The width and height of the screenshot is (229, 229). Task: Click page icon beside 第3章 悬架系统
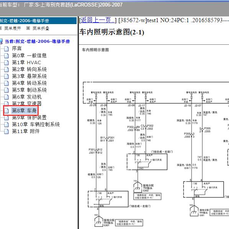(6, 76)
